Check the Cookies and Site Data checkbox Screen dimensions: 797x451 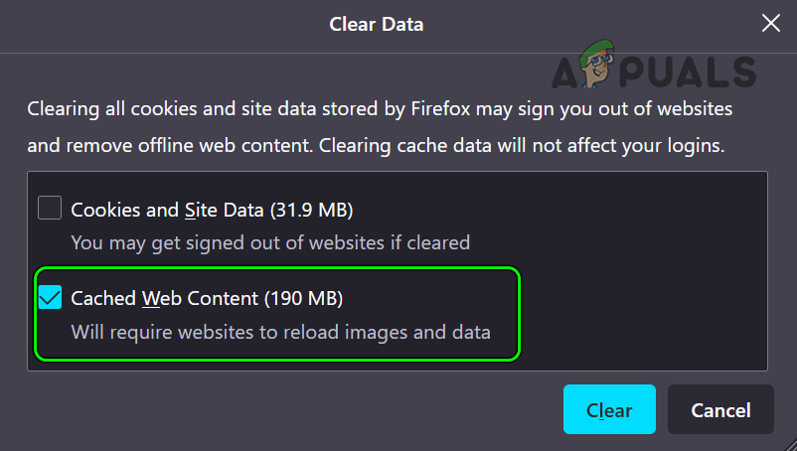tap(50, 210)
